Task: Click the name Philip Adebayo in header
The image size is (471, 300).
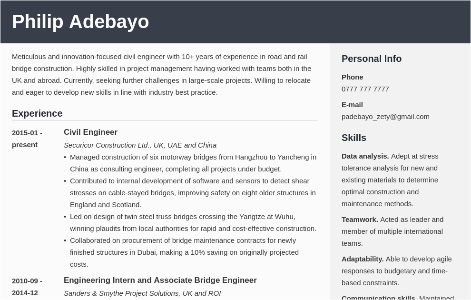Action: [80, 22]
